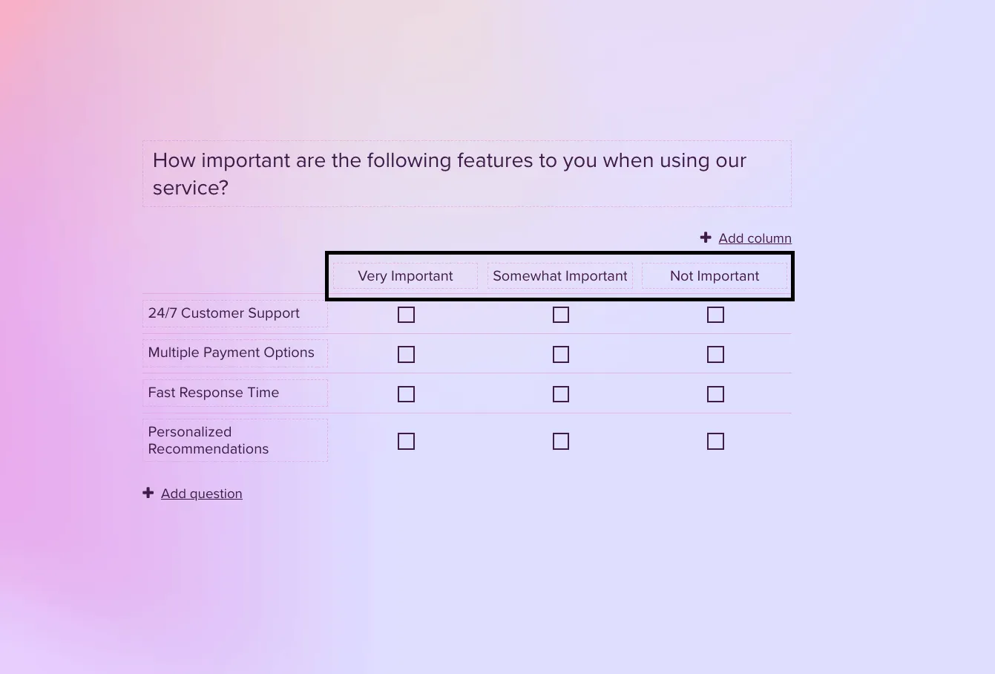Click the Add question link
995x674 pixels.
[201, 494]
